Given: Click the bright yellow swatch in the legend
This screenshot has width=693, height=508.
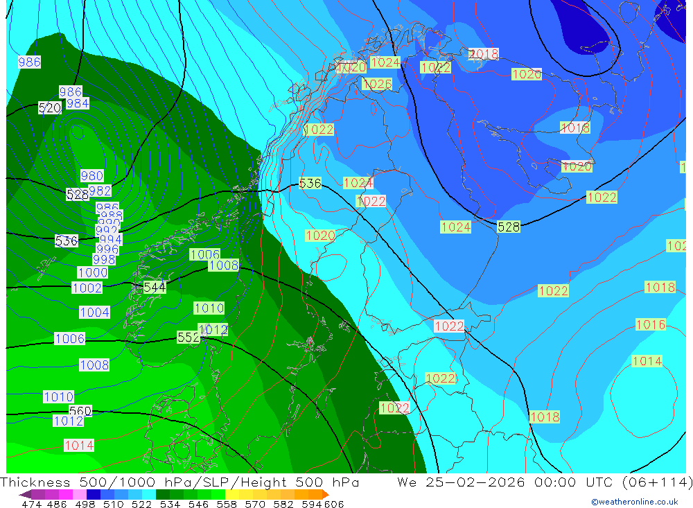Looking at the screenshot, I should 232,494.
